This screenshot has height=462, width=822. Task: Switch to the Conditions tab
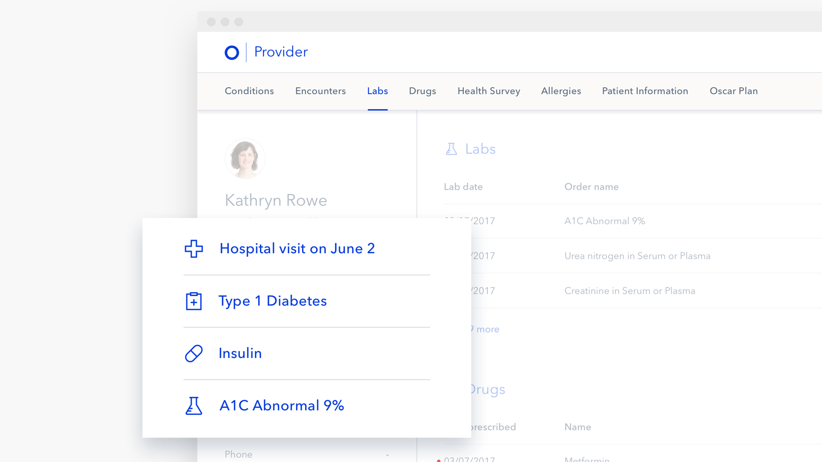click(249, 91)
